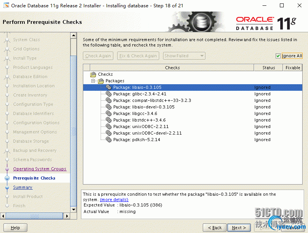Click sidebar vertical scrollbar thumb
The width and height of the screenshot is (308, 233).
[x=74, y=131]
